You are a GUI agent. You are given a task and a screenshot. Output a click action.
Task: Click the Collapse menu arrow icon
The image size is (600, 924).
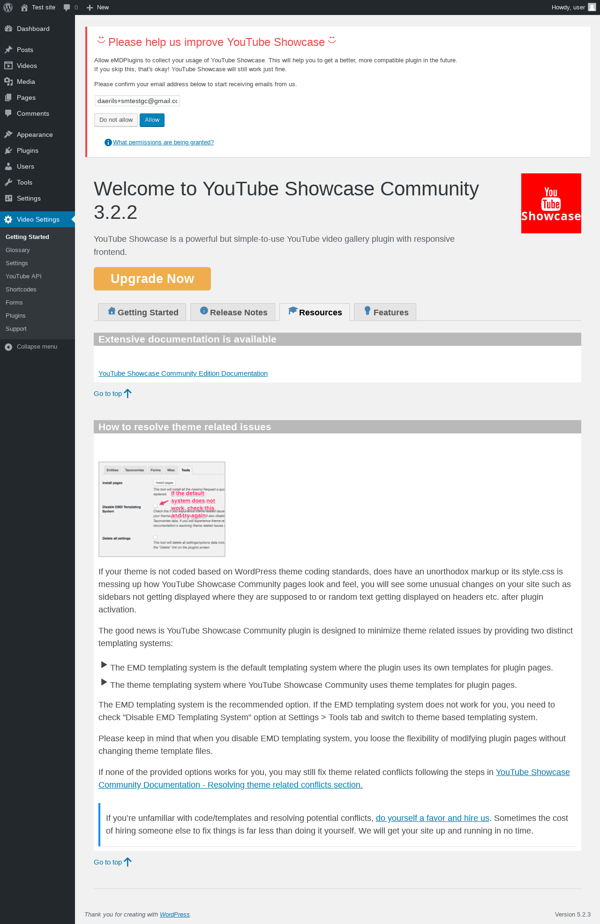[8, 347]
